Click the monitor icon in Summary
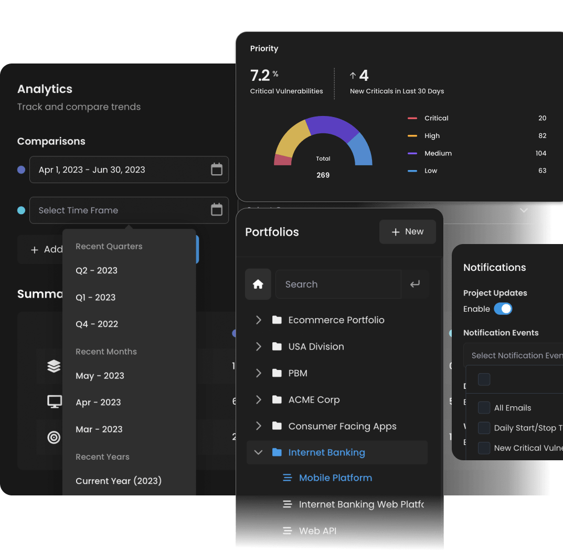563x550 pixels. pyautogui.click(x=54, y=402)
